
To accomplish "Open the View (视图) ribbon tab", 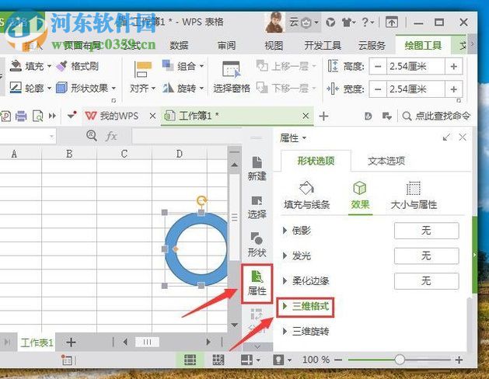I will 274,46.
